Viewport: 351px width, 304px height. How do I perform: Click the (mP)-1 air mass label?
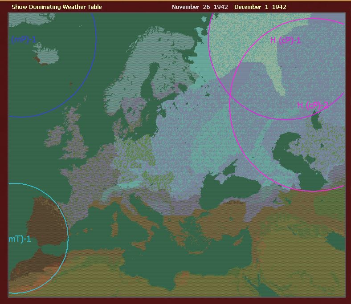click(x=24, y=40)
